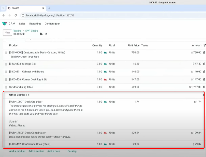Screen dimensions: 206x157
Task: Open the Reporting menu
Action: [x=35, y=24]
